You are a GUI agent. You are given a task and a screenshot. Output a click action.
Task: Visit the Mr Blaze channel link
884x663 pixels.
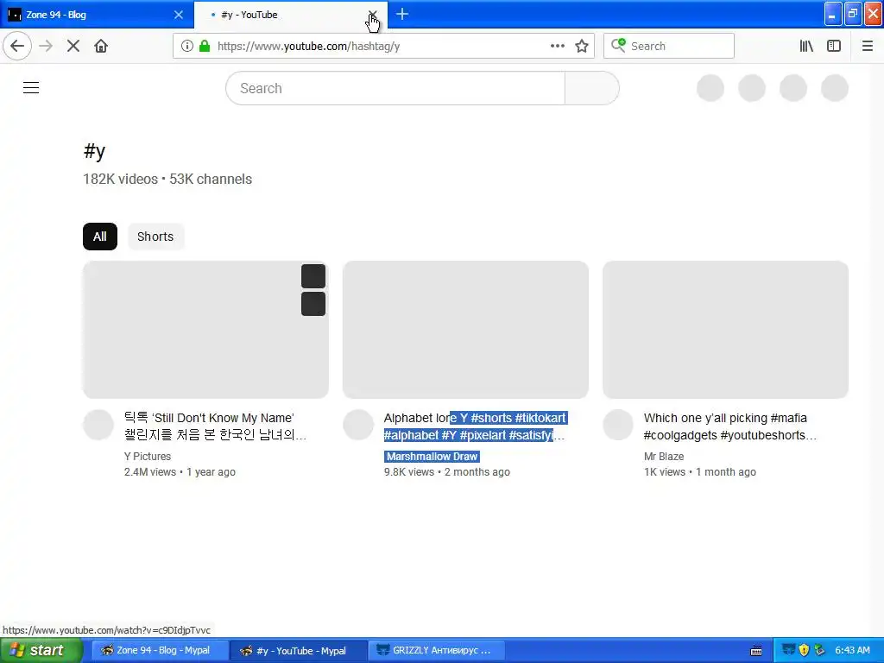click(x=664, y=456)
